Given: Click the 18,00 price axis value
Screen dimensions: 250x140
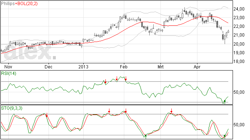Looking at the screenshot, I should [239, 61].
